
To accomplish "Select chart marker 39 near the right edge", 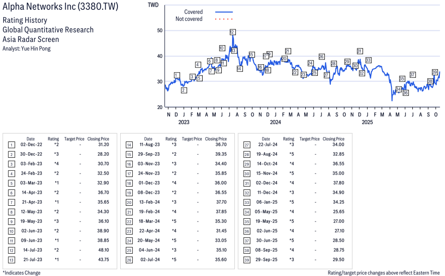I will pyautogui.click(x=434, y=72).
